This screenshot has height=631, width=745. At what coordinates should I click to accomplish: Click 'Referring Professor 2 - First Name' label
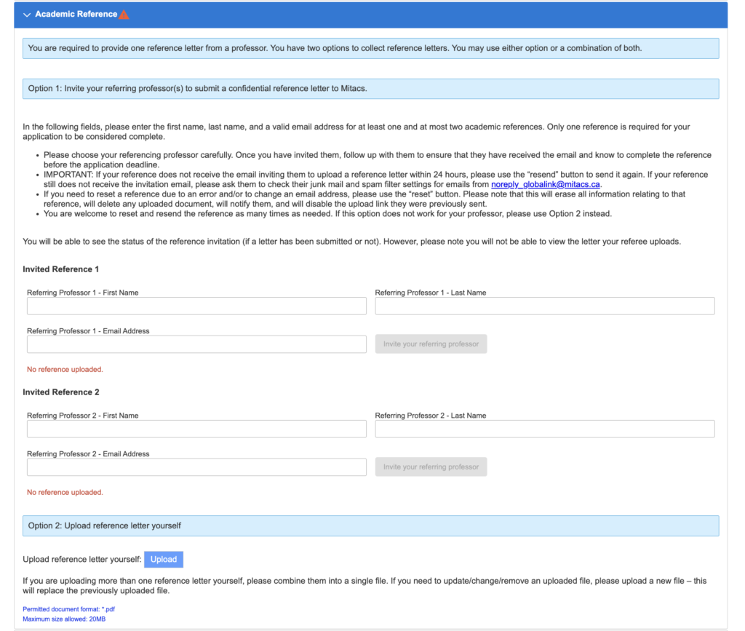click(x=83, y=416)
